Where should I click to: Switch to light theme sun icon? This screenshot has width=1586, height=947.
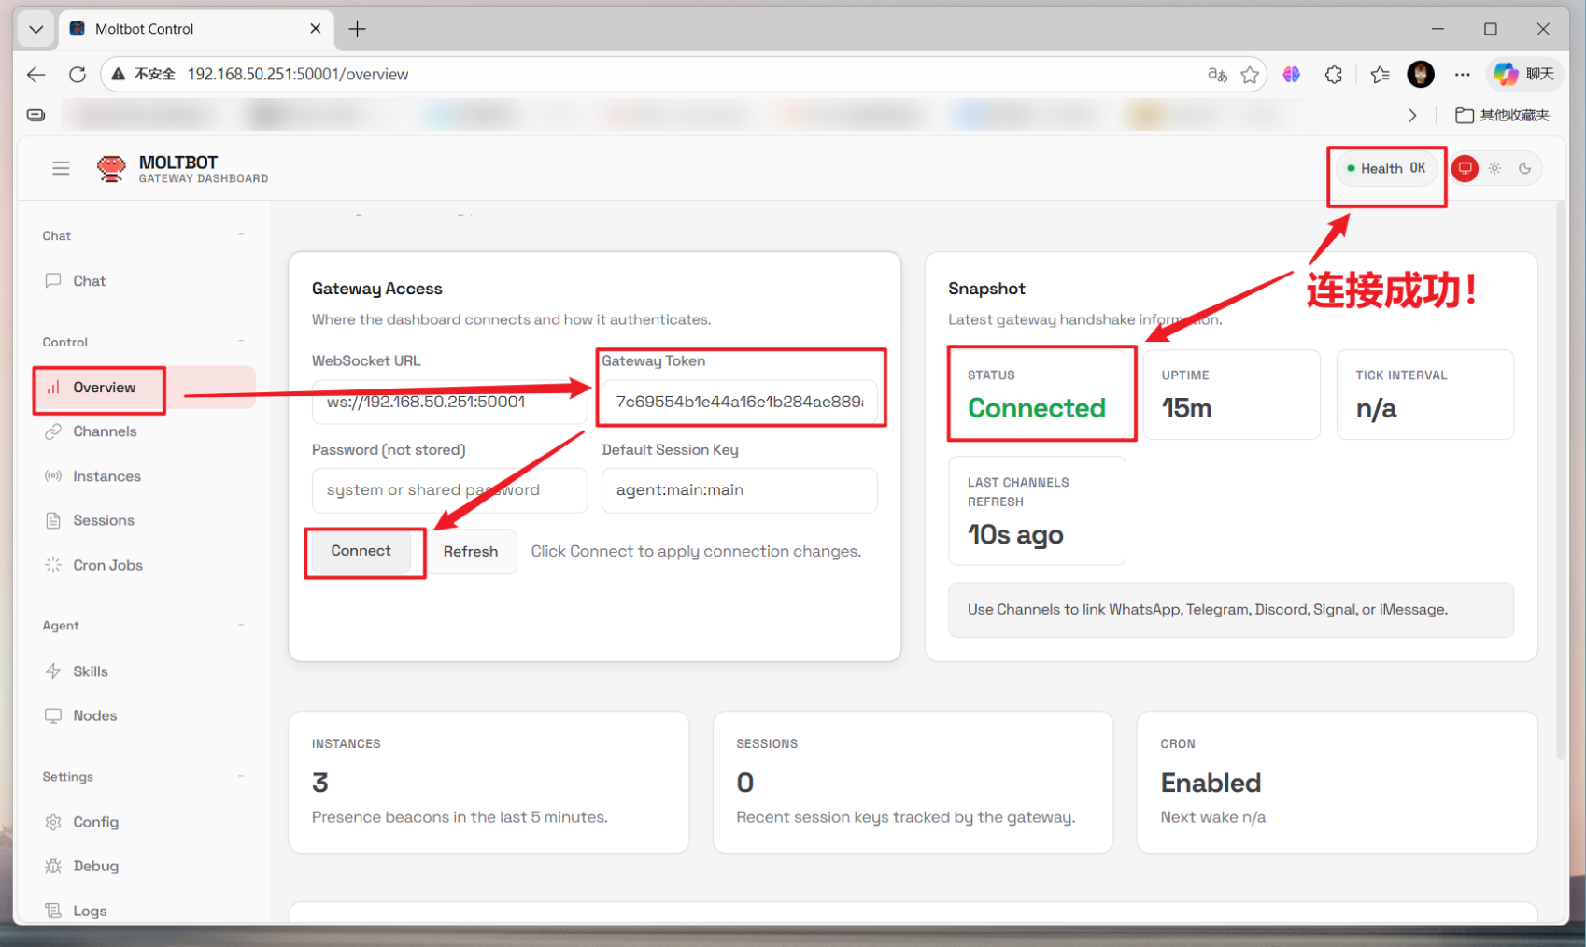tap(1495, 168)
